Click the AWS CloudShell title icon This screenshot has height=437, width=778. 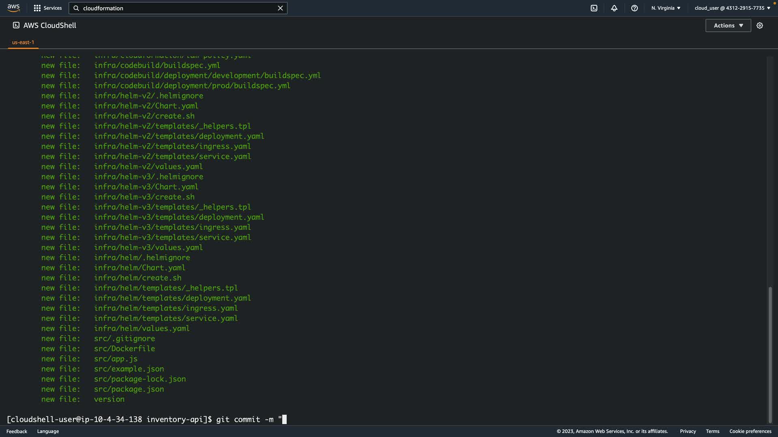click(16, 25)
